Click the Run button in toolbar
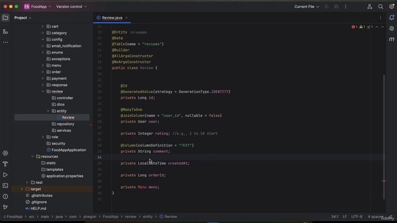Image resolution: width=397 pixels, height=223 pixels. click(327, 7)
